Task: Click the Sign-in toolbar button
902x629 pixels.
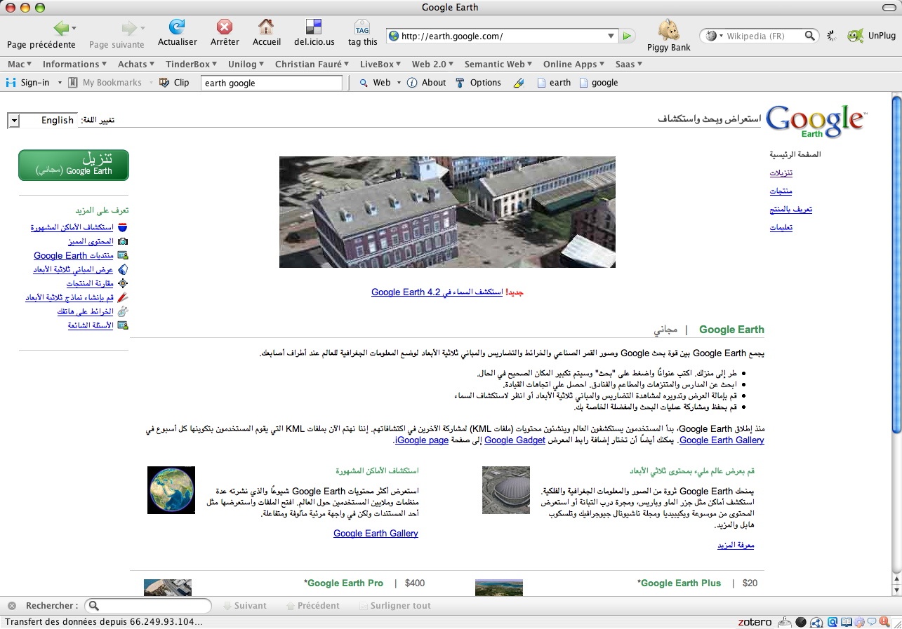Action: click(x=27, y=83)
